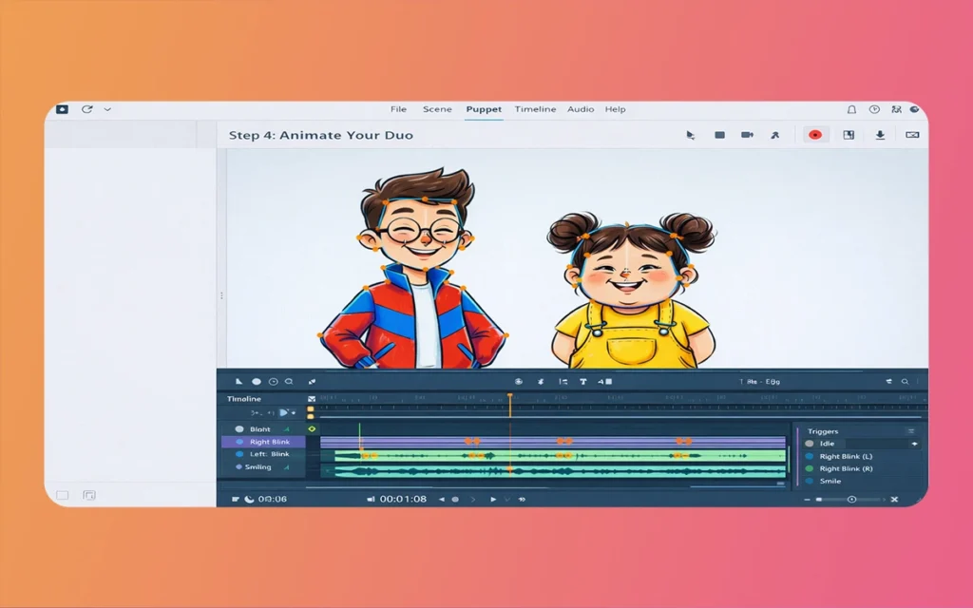This screenshot has height=608, width=973.
Task: Click the envelope icon in toolbar
Action: click(x=912, y=135)
